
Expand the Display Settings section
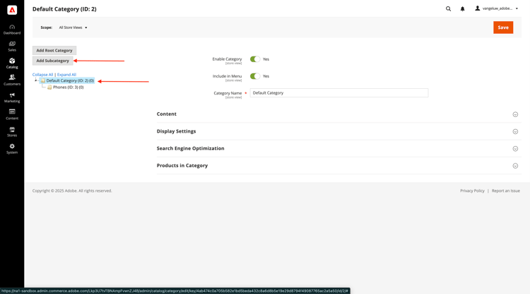coord(338,131)
